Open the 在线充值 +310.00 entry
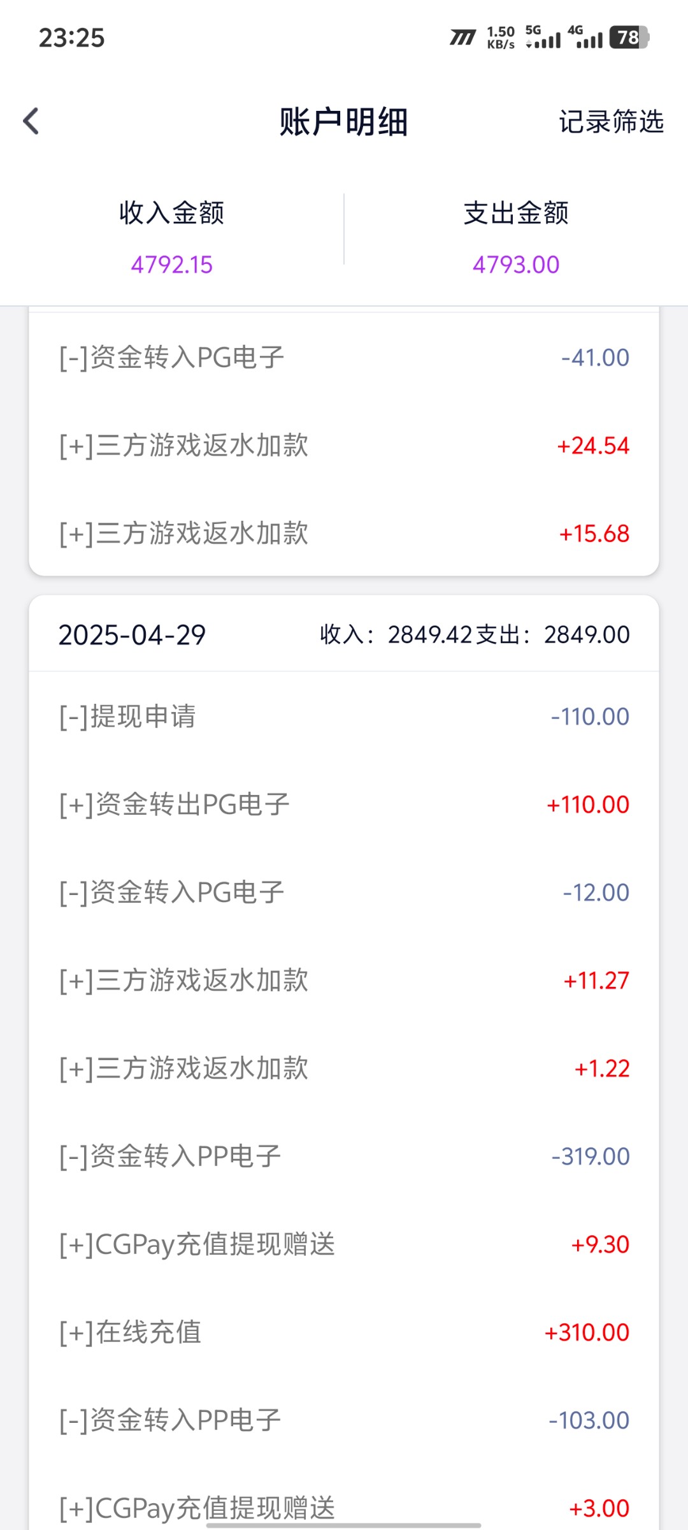This screenshot has height=1530, width=688. 343,1332
